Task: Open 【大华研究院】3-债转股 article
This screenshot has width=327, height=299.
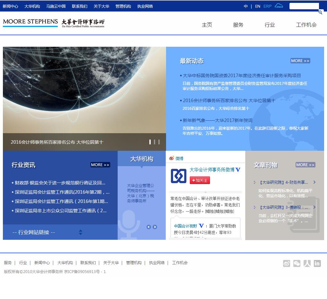Action: coord(283,207)
